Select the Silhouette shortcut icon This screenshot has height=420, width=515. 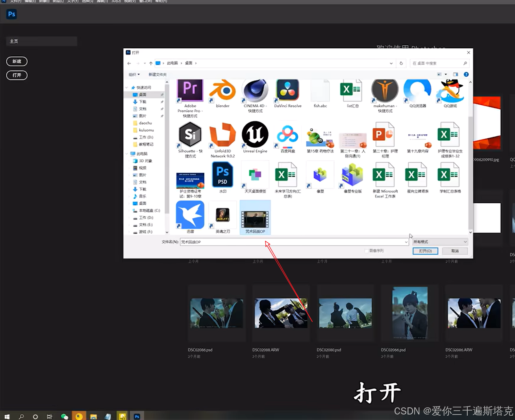pos(190,134)
